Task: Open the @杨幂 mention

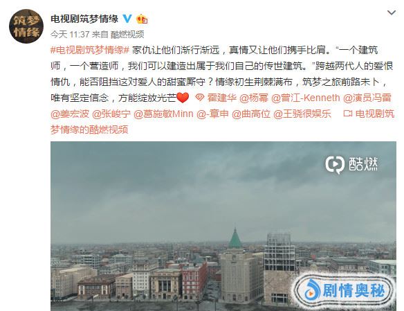Action: [x=254, y=98]
